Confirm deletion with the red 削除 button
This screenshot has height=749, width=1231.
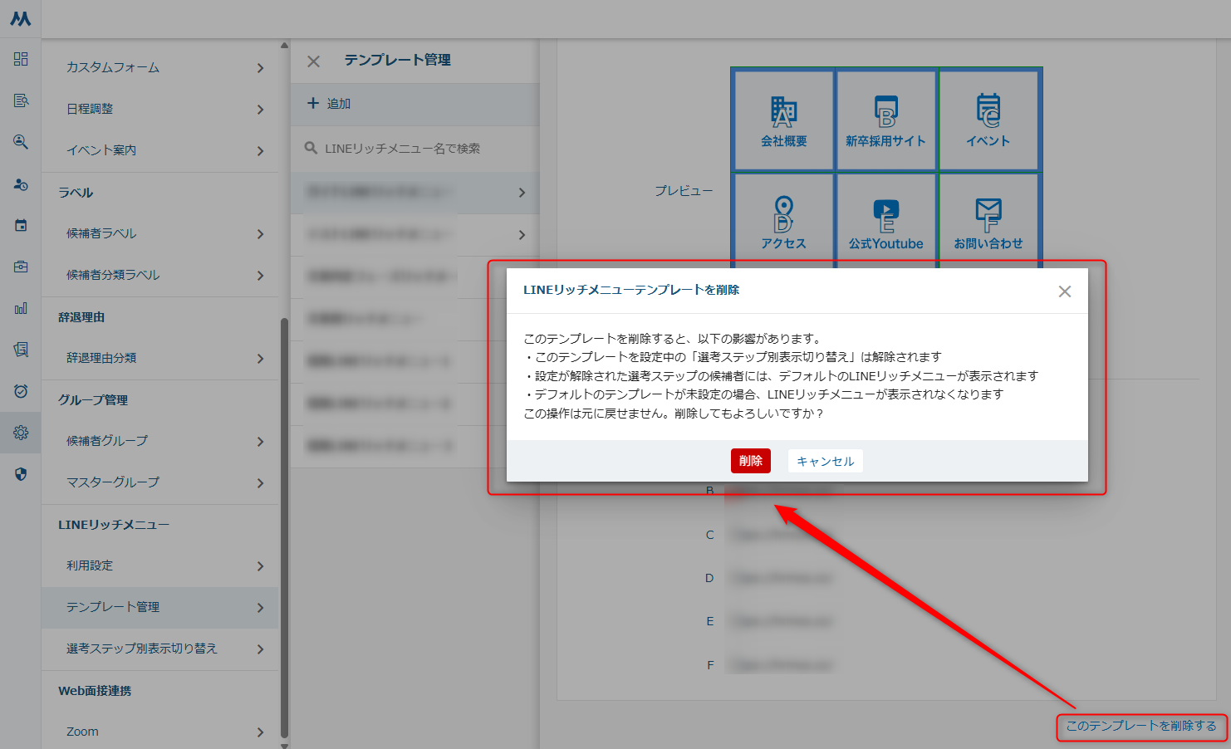(750, 461)
